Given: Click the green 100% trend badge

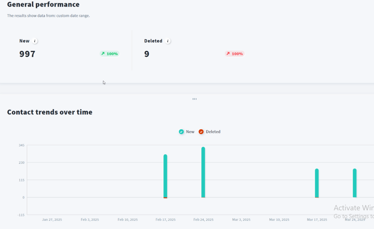Looking at the screenshot, I should pos(109,54).
